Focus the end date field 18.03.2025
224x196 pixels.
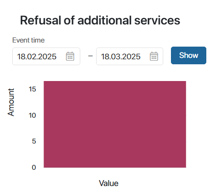[130, 57]
